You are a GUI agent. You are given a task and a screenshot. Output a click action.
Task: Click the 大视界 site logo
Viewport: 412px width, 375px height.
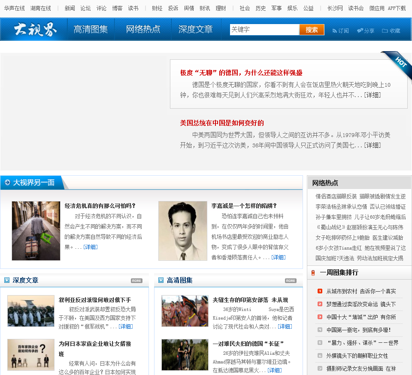35,29
